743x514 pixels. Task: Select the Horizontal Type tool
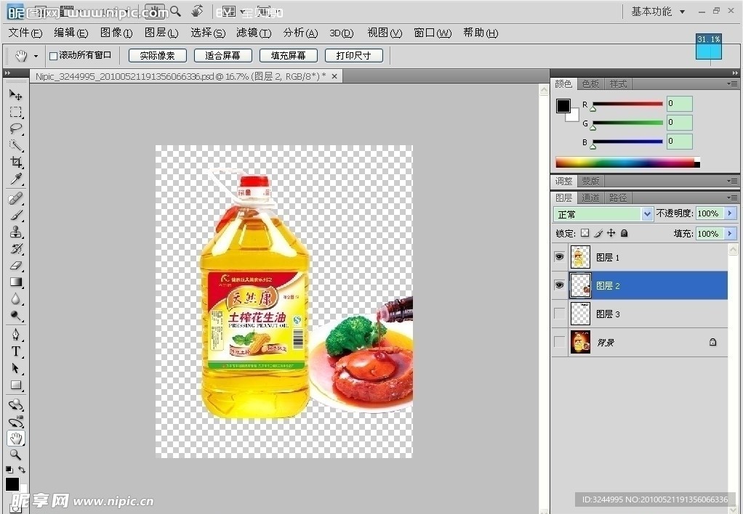(15, 351)
